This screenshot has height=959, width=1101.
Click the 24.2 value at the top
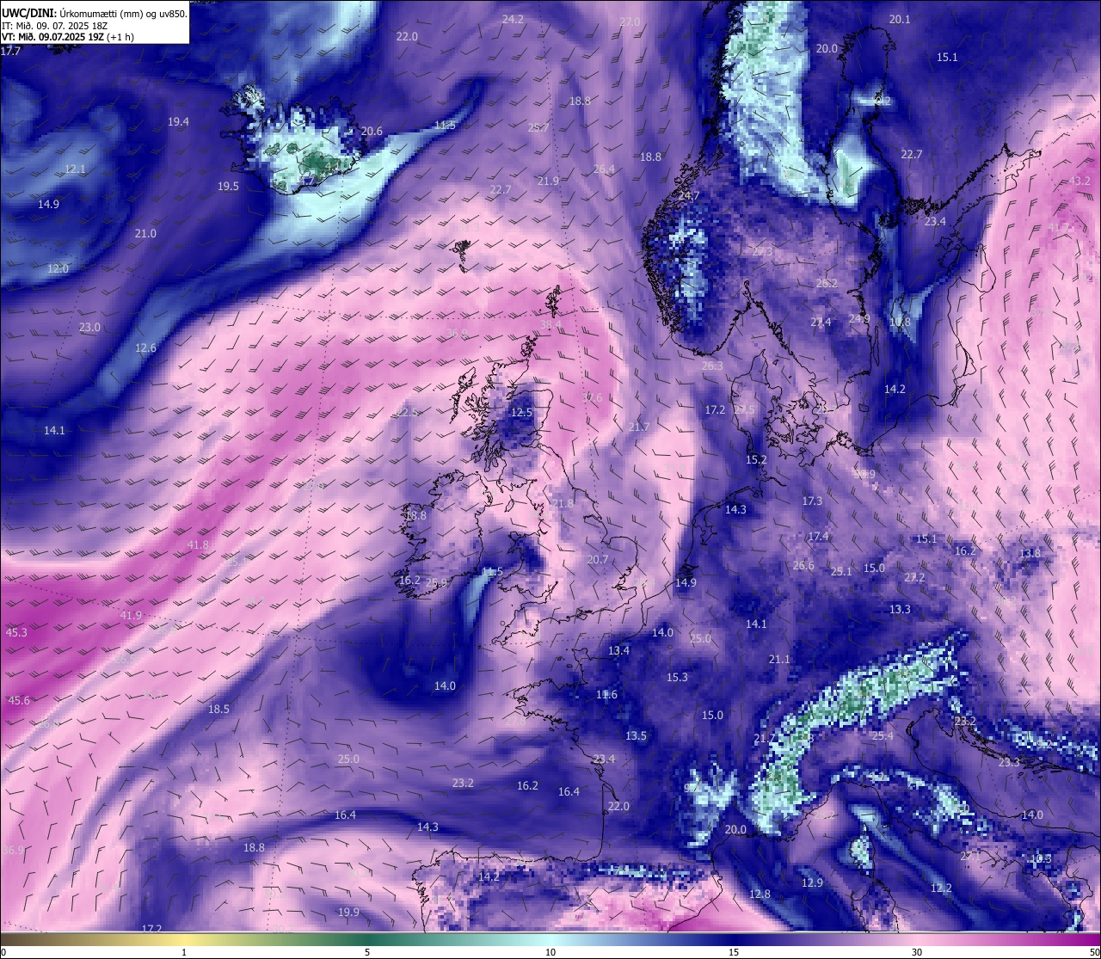(x=513, y=19)
